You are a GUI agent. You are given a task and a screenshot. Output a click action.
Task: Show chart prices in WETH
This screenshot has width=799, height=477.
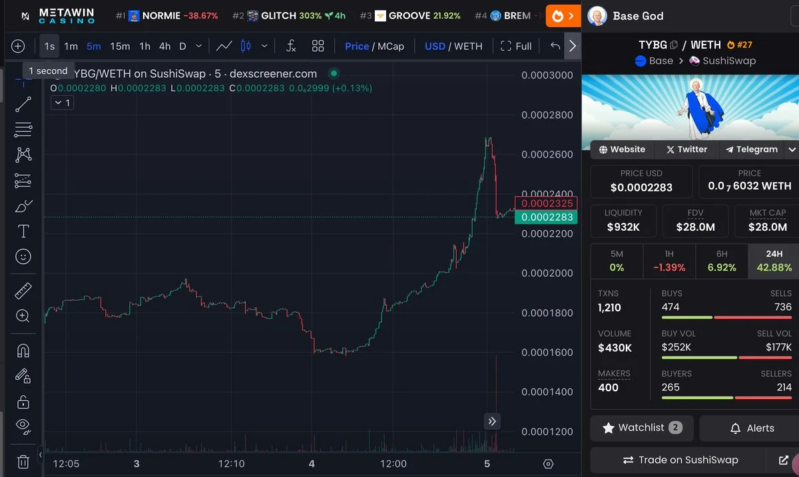click(x=468, y=46)
